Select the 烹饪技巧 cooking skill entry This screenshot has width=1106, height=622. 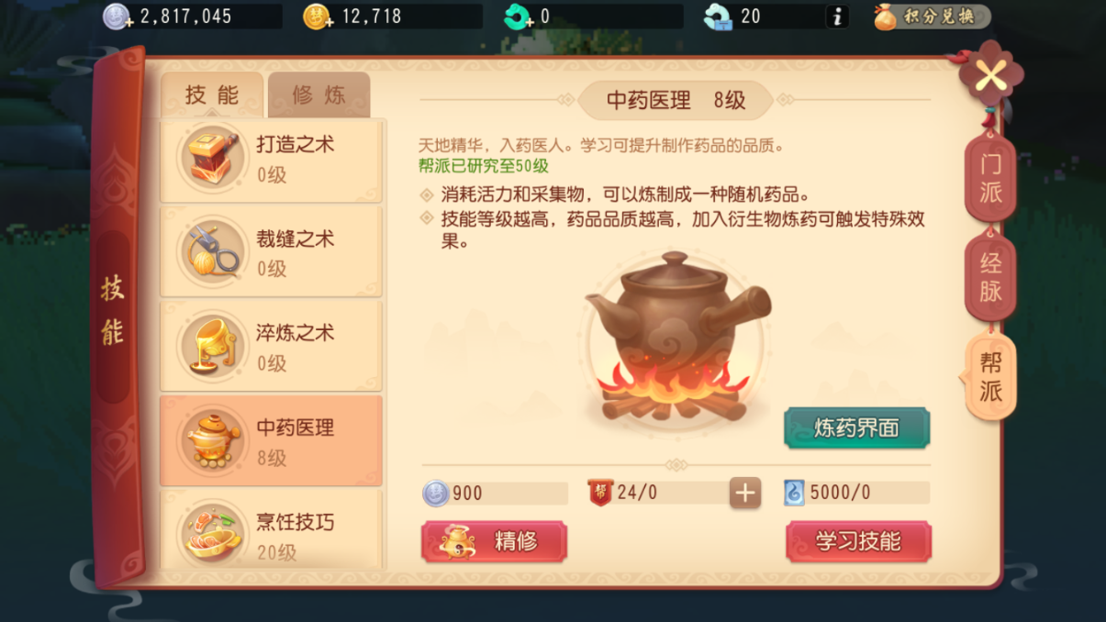coord(271,530)
